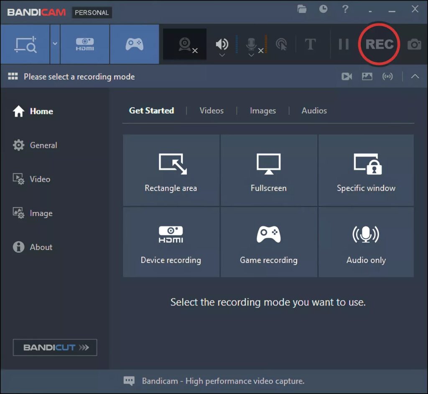The image size is (428, 394).
Task: Open the HDMI device recording mode
Action: coord(84,44)
